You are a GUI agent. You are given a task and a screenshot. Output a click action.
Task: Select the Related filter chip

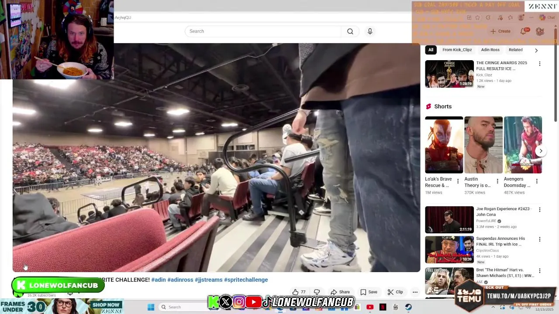tap(515, 50)
